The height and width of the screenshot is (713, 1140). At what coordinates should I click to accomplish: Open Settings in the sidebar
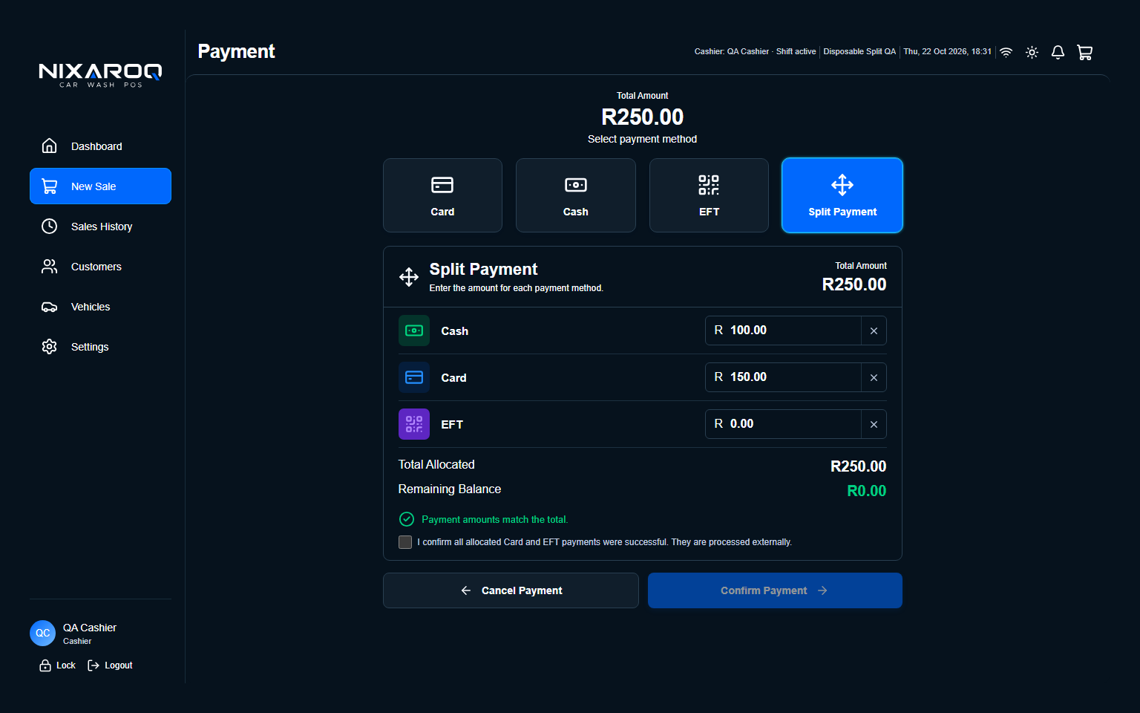click(100, 346)
